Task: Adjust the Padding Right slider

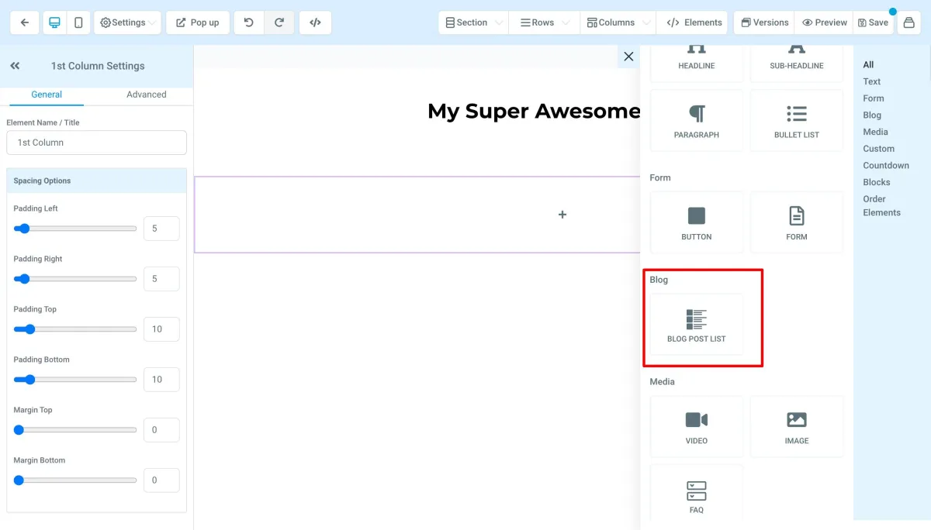Action: pyautogui.click(x=75, y=279)
